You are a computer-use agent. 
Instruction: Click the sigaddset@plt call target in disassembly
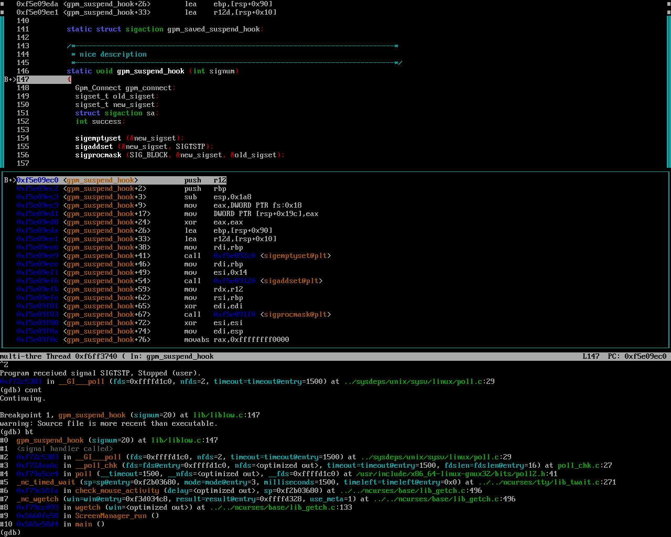[x=291, y=281]
